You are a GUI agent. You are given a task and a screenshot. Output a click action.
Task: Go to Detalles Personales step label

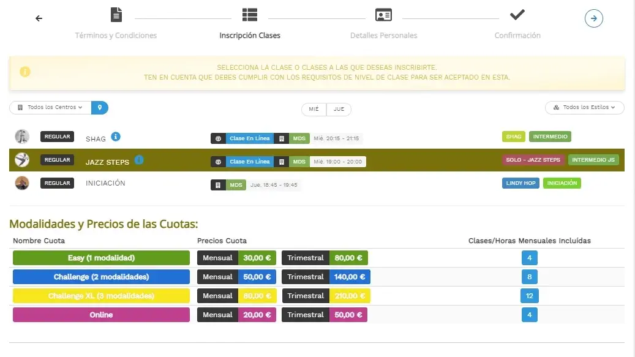point(383,36)
